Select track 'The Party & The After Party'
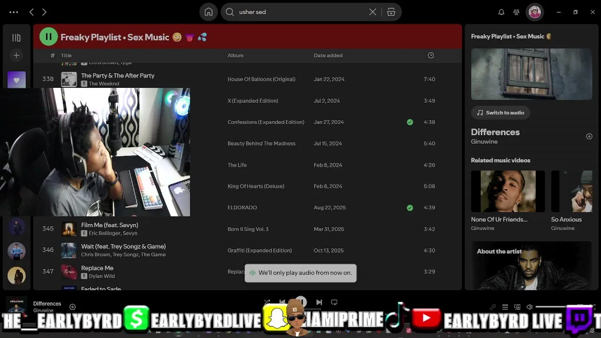The height and width of the screenshot is (338, 601). [x=118, y=75]
